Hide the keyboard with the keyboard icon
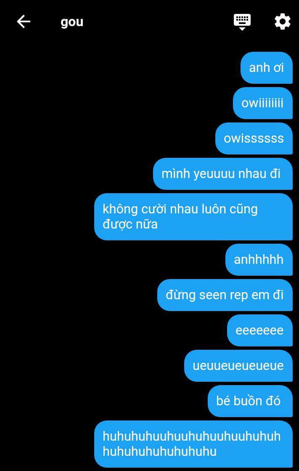Image resolution: width=299 pixels, height=471 pixels. [242, 22]
